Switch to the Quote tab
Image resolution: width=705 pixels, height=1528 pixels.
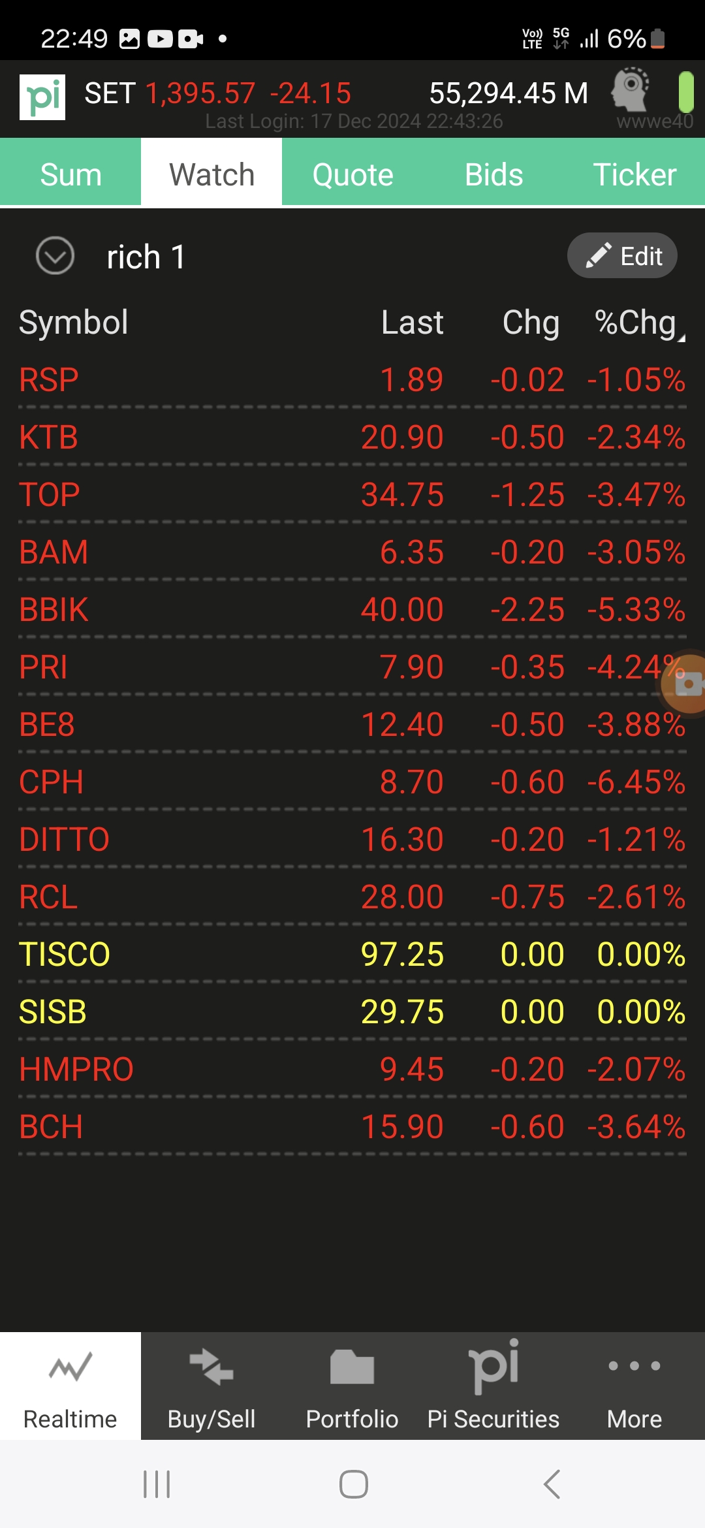pos(352,174)
